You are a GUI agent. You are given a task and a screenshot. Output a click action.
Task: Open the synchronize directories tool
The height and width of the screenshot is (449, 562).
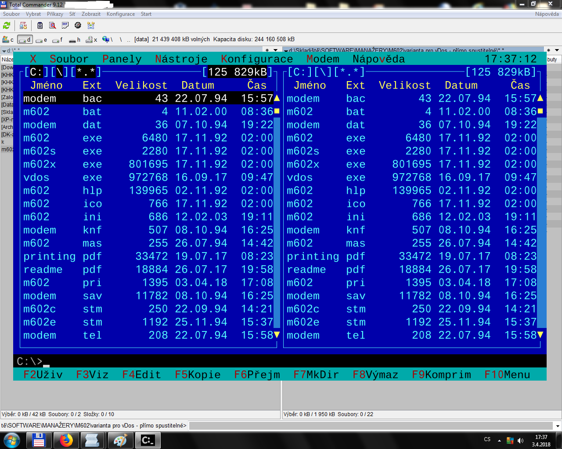coord(91,25)
